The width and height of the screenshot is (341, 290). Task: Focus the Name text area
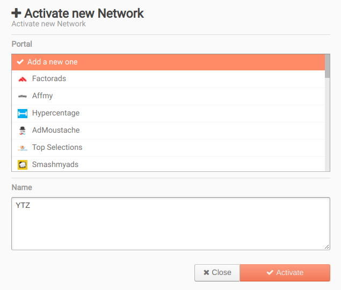170,223
